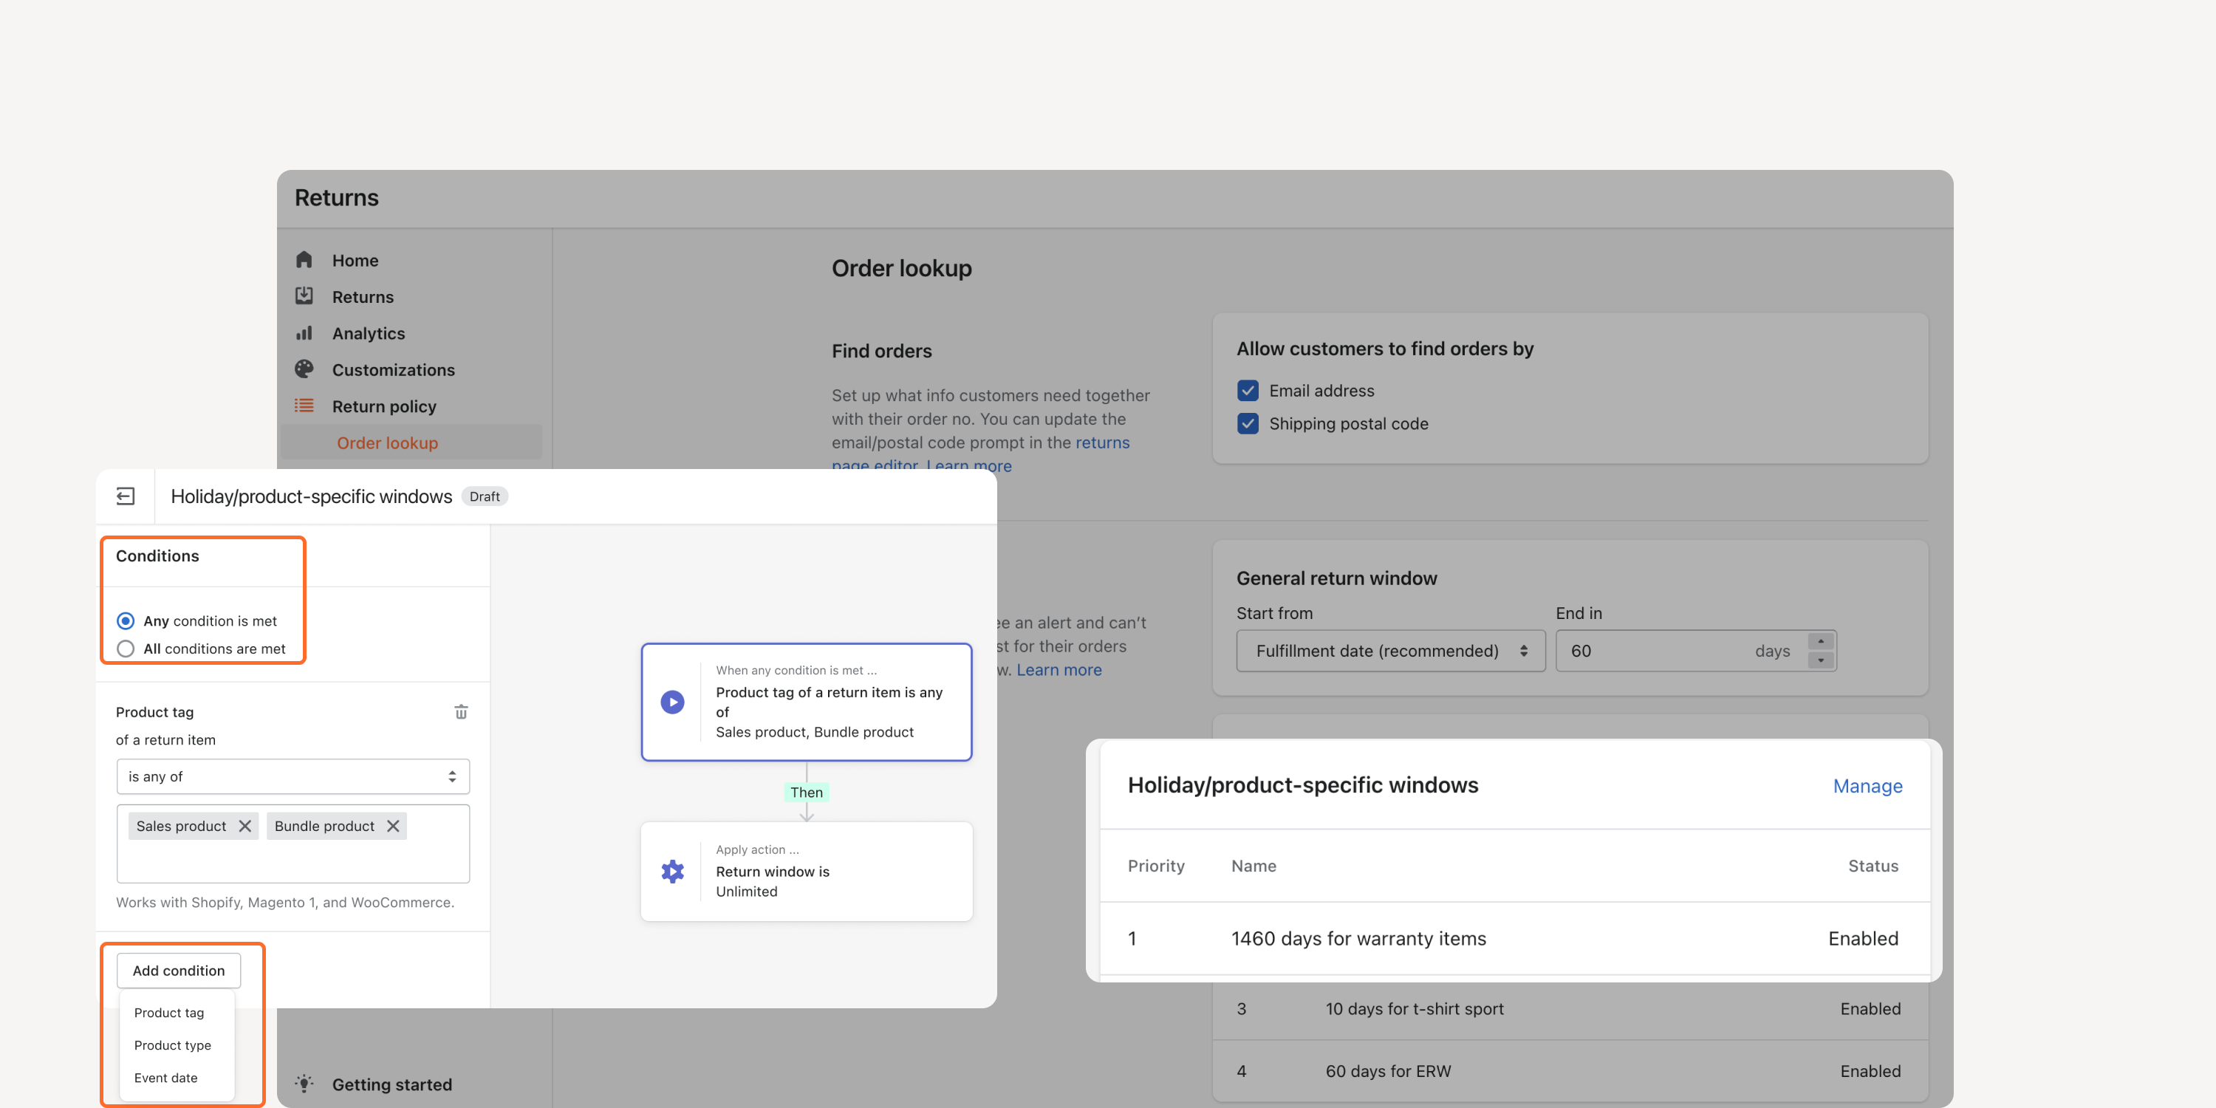Image resolution: width=2216 pixels, height=1108 pixels.
Task: Click the Getting started lightbulb icon
Action: 304,1083
